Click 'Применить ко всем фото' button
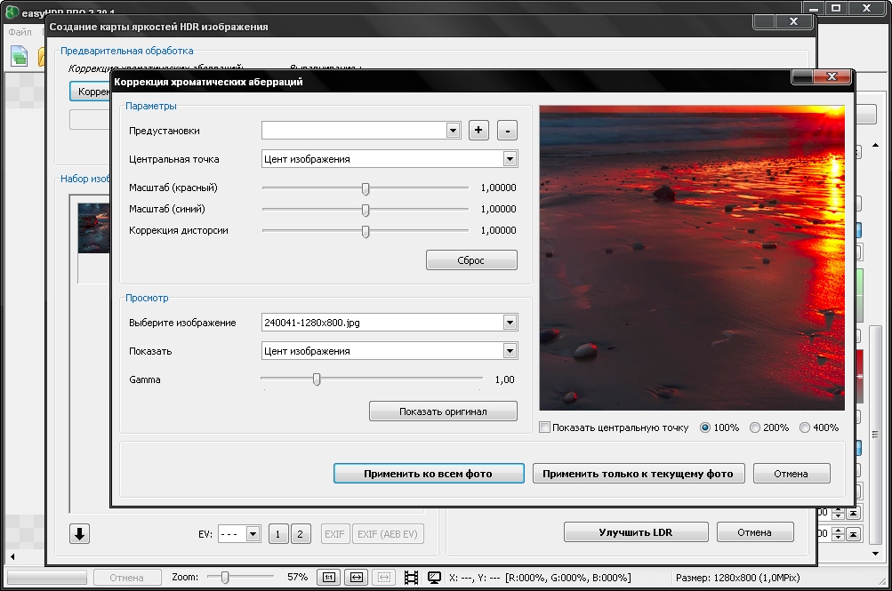 428,474
